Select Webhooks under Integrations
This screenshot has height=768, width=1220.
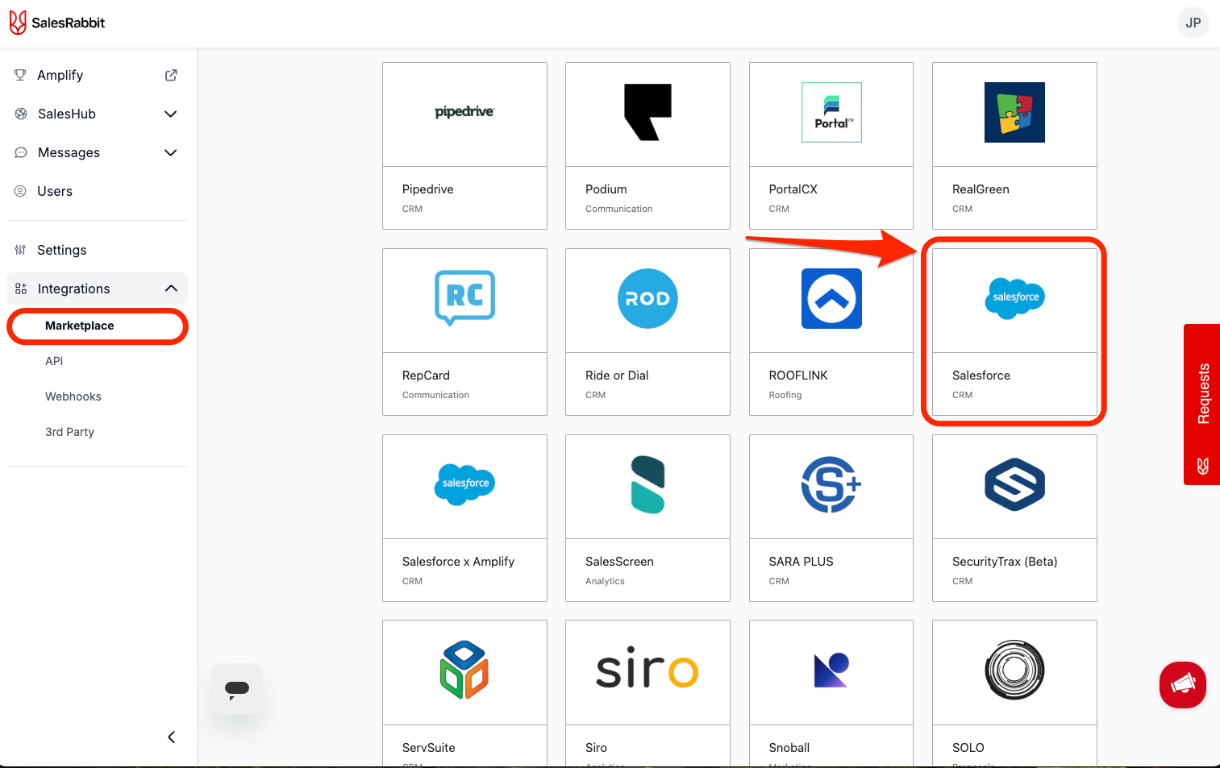click(73, 396)
